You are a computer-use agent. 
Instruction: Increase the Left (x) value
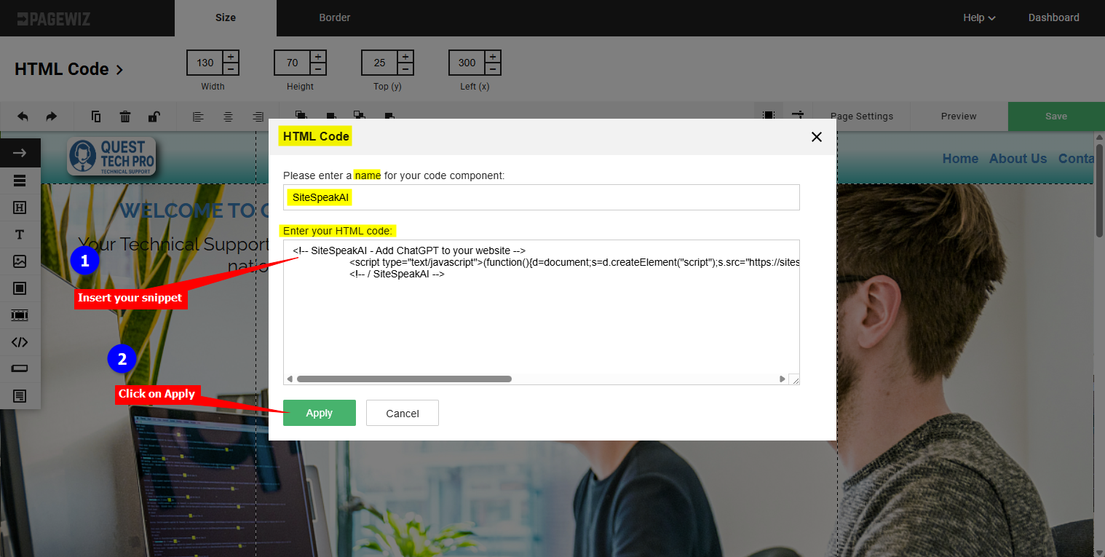493,57
